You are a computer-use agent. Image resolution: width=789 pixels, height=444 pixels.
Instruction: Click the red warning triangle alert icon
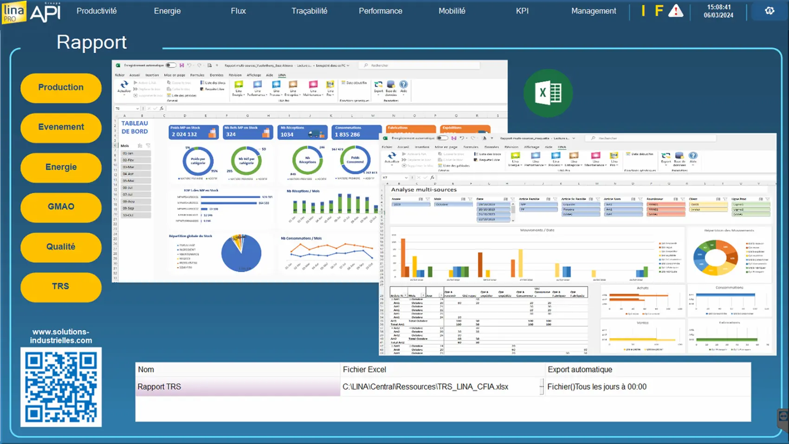tap(675, 11)
